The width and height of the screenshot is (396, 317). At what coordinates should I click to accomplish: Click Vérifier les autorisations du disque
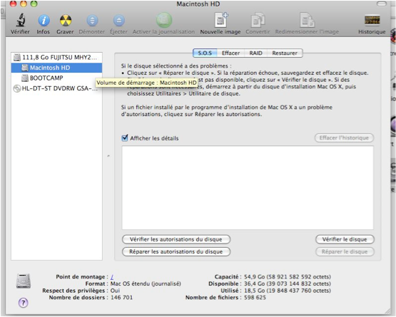point(176,239)
